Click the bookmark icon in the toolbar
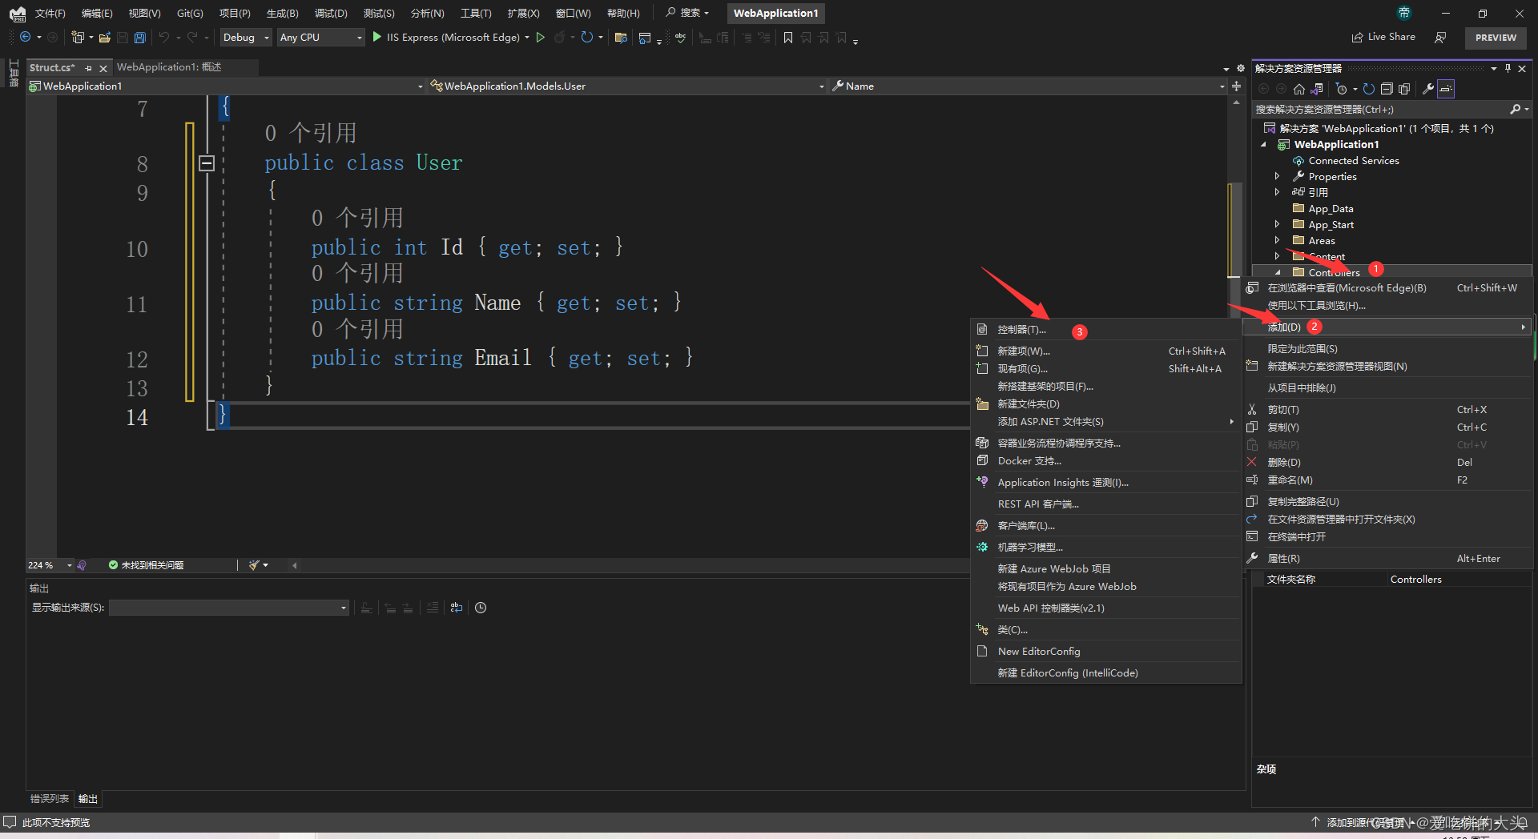 point(788,38)
